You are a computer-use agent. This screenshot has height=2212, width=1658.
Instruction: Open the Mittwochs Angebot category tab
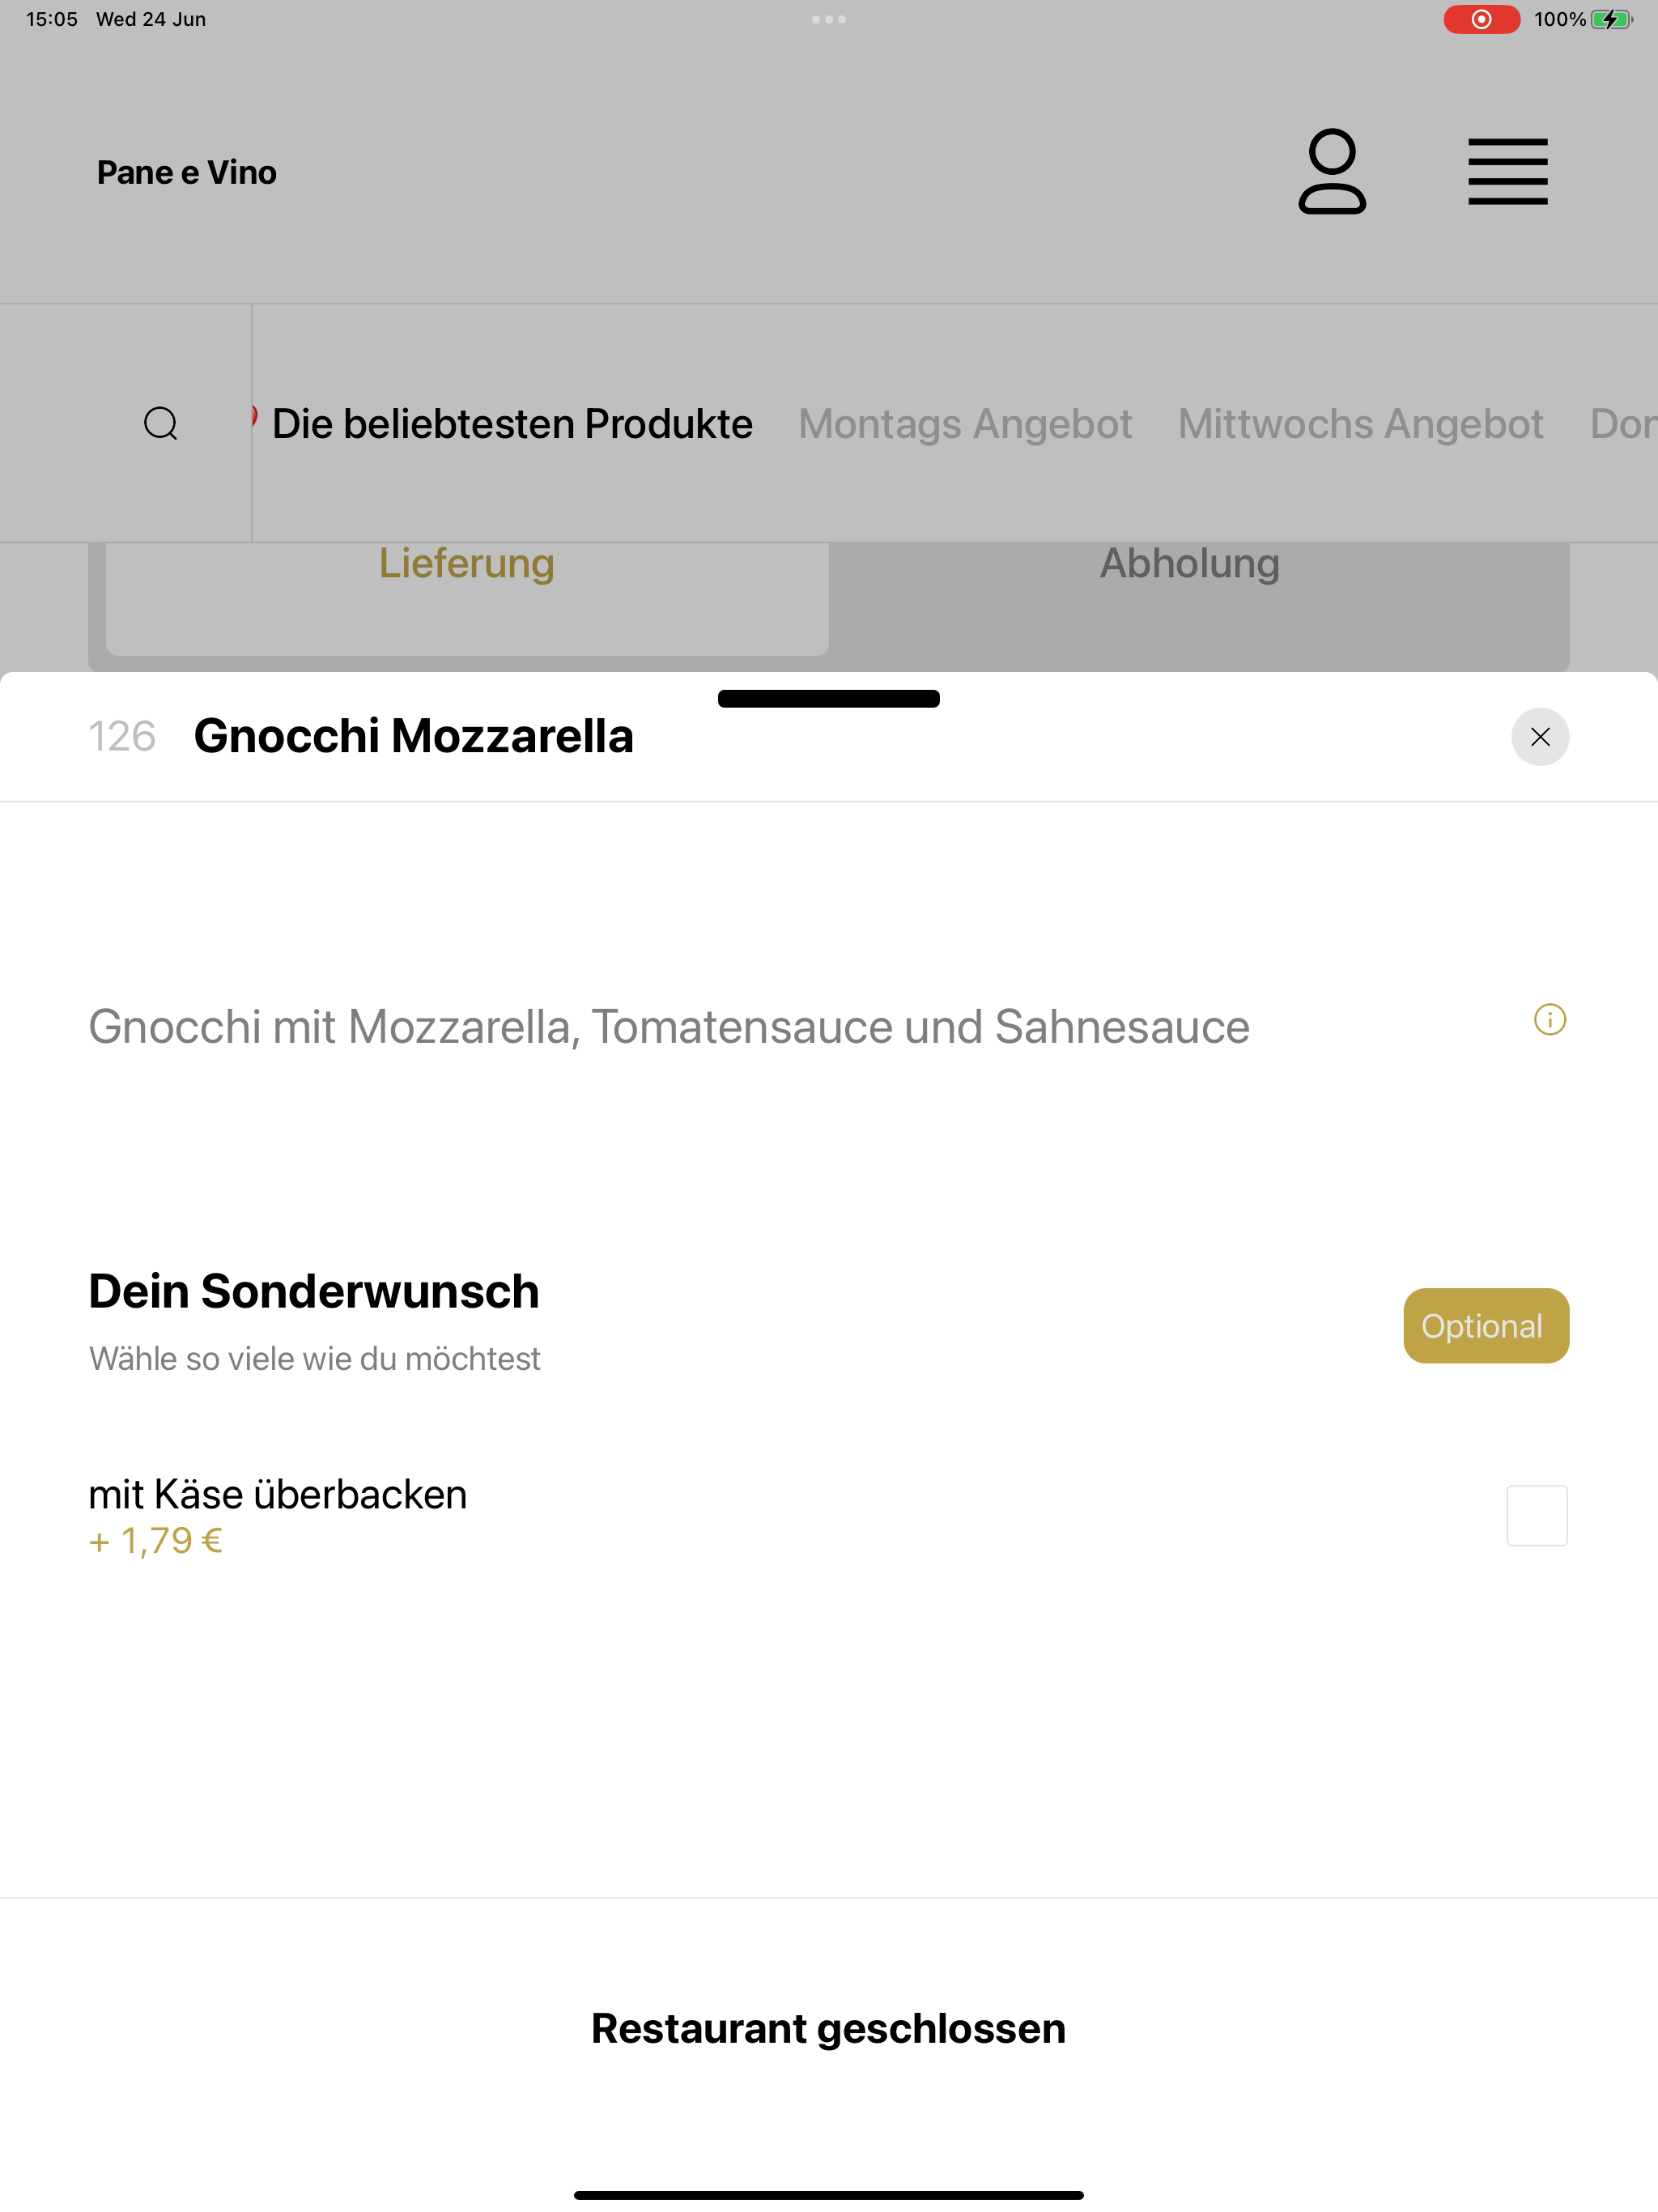click(x=1361, y=424)
